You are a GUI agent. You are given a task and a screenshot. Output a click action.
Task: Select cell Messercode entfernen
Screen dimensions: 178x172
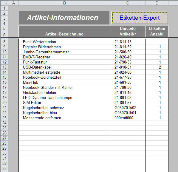[x=64, y=118]
